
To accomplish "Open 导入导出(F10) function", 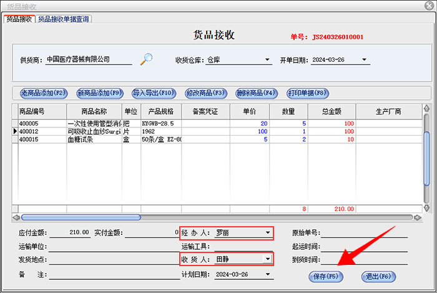I will tap(154, 93).
